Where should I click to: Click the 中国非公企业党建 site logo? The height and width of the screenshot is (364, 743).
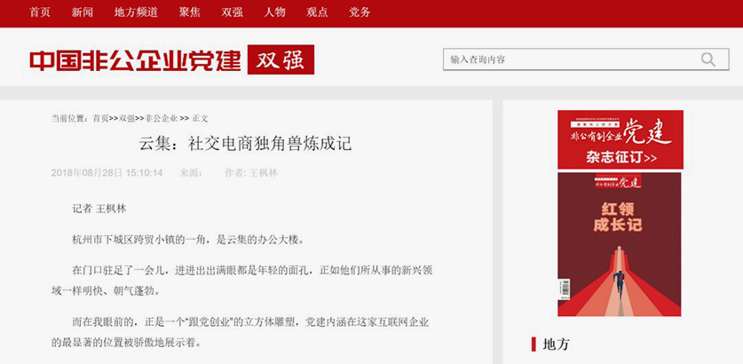click(135, 60)
